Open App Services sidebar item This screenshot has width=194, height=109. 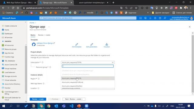pos(8,53)
